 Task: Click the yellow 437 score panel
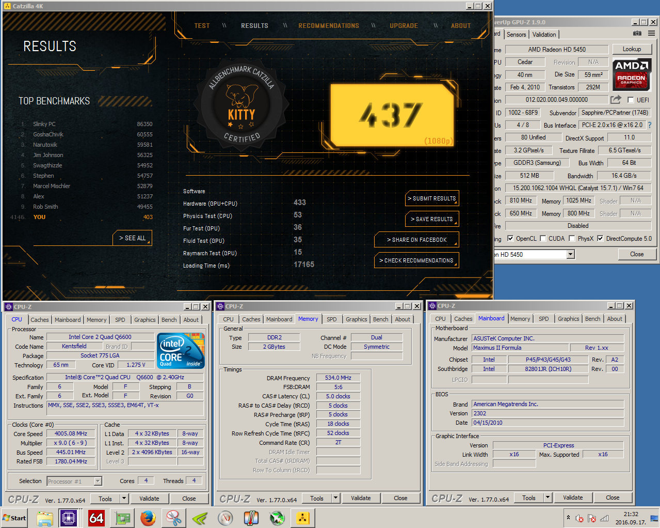(392, 115)
